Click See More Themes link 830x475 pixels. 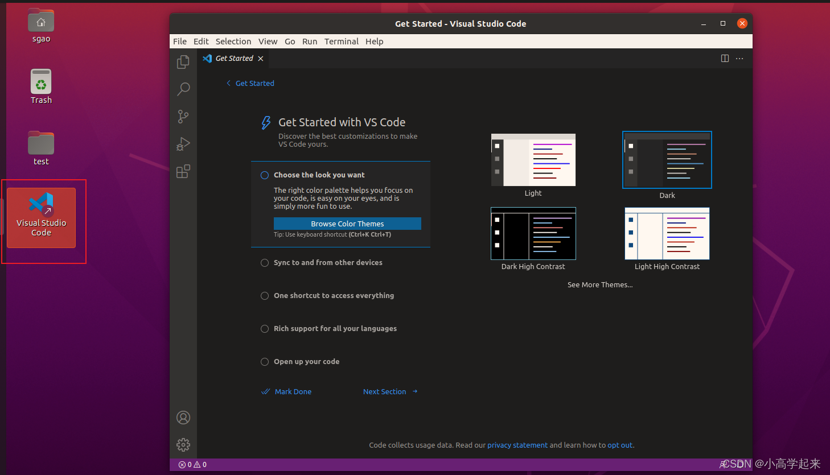600,284
